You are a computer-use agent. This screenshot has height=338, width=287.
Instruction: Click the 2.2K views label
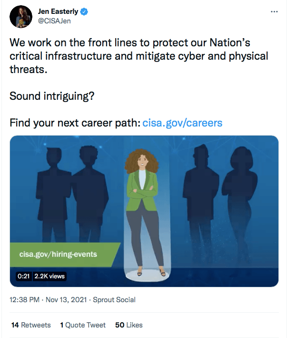(49, 276)
